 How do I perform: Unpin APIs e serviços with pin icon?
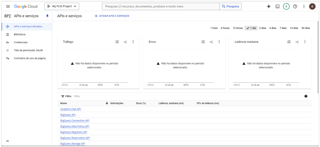pyautogui.click(x=47, y=16)
